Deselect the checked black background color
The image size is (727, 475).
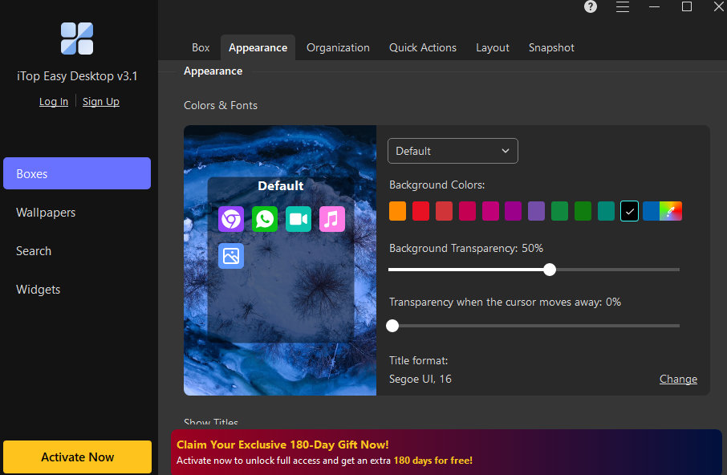point(629,211)
